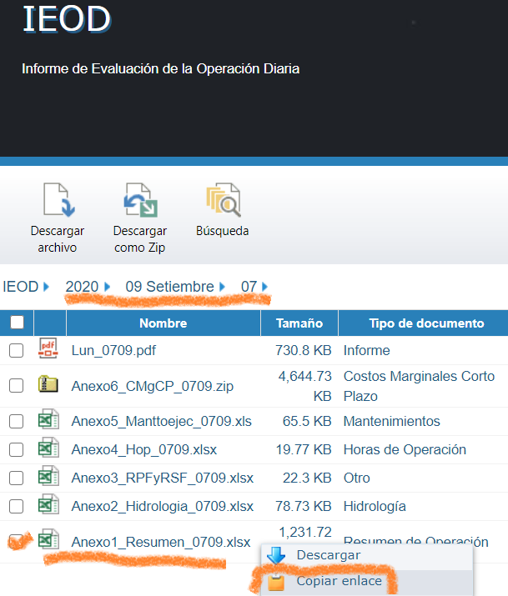Toggle the select-all checkbox in table header
508x596 pixels.
(x=17, y=323)
